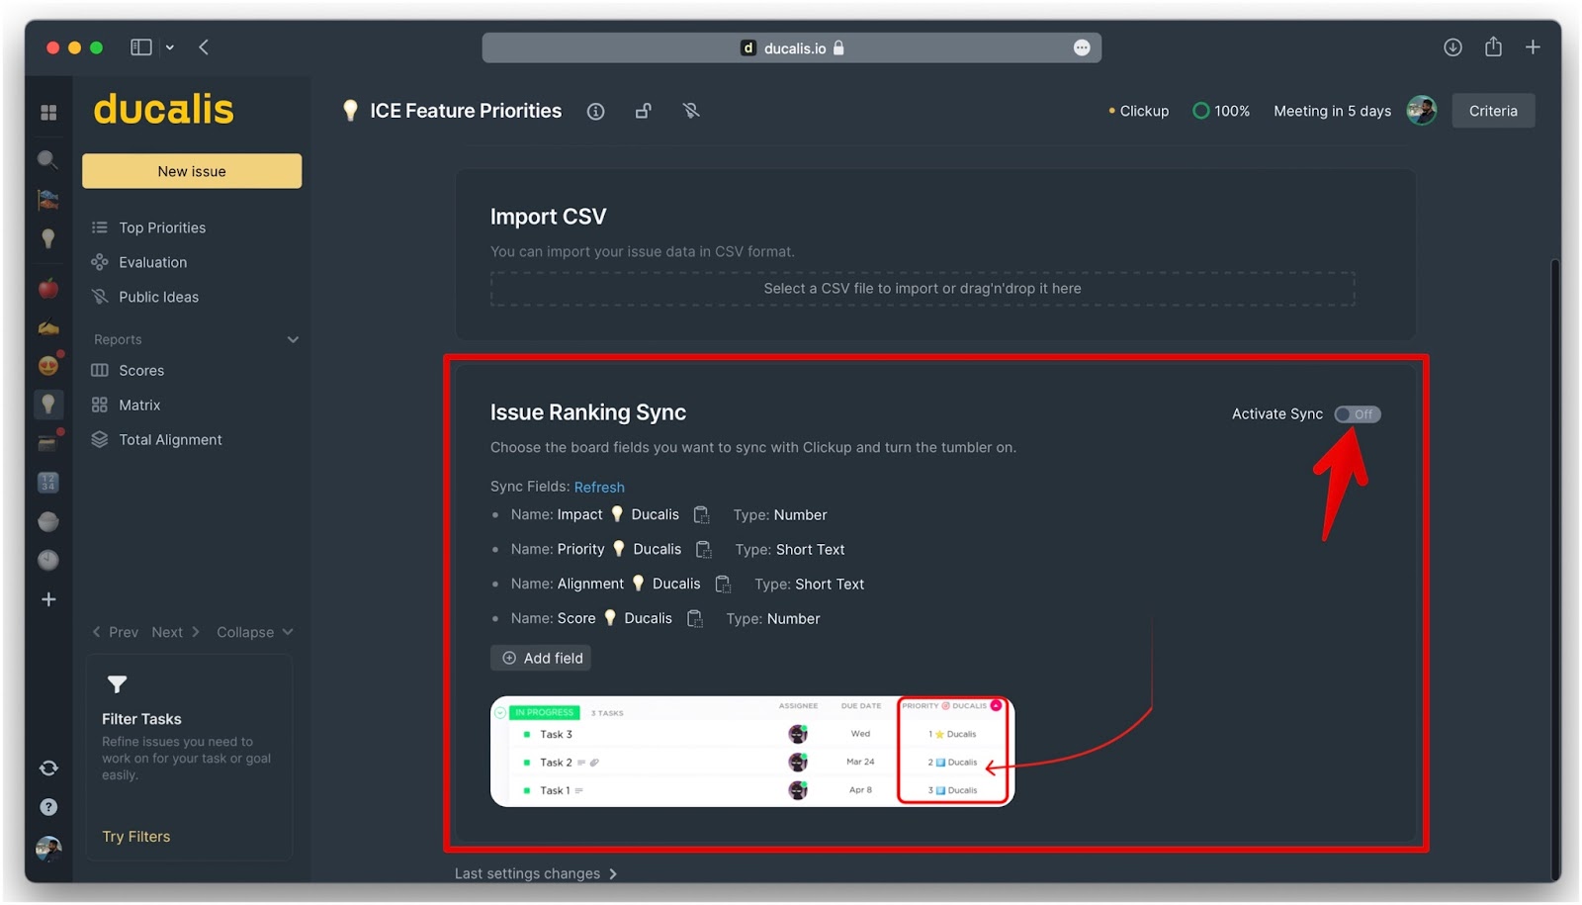
Task: Open the bowl emoji board in left rail
Action: tap(47, 521)
